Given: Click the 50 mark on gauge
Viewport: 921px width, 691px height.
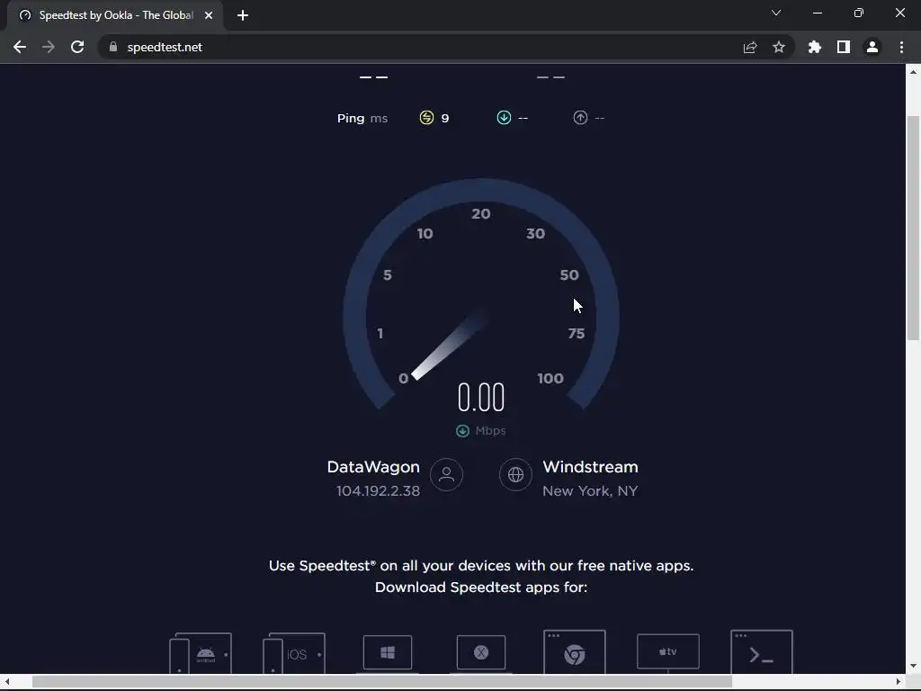Looking at the screenshot, I should 569,275.
